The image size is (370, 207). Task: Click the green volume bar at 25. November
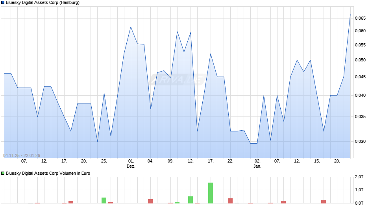pyautogui.click(x=104, y=200)
